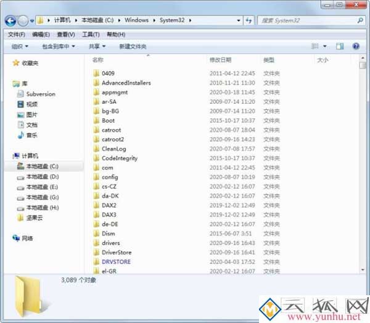Open the 视频 library
370x323 pixels.
click(27, 104)
